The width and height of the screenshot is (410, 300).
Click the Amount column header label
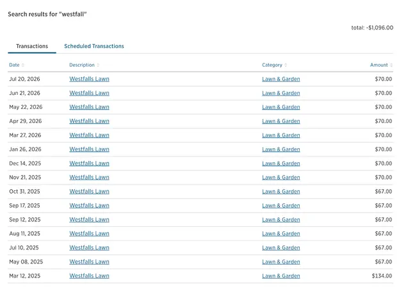(379, 65)
